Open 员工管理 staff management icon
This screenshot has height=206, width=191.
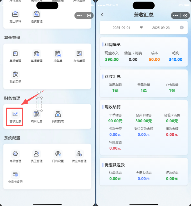37,154
